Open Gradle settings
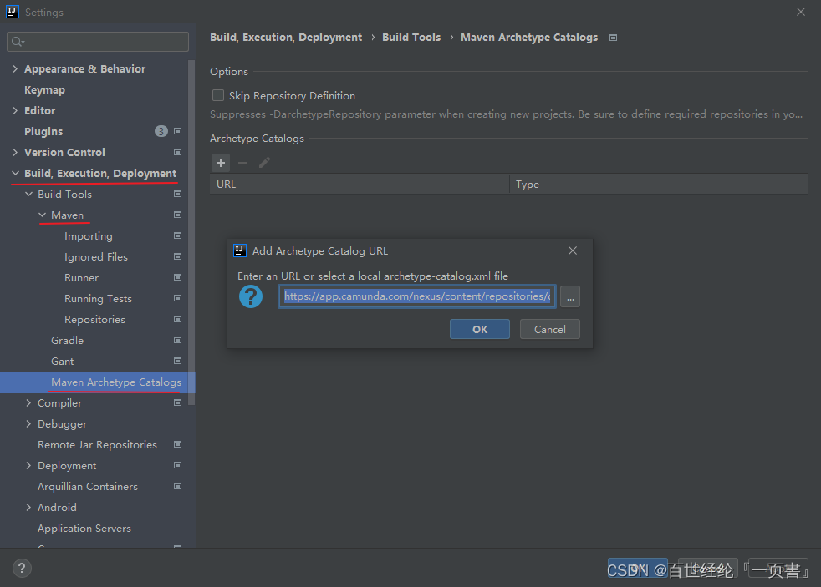Viewport: 821px width, 587px height. click(67, 341)
